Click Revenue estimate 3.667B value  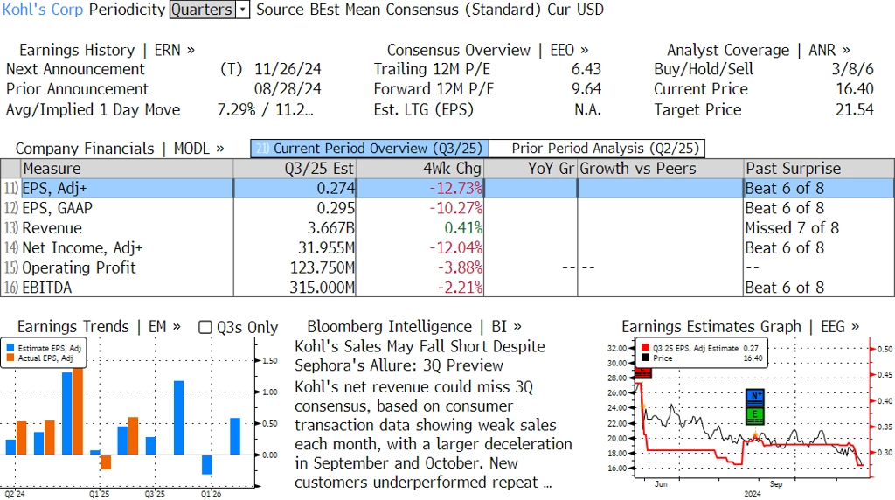tap(330, 228)
